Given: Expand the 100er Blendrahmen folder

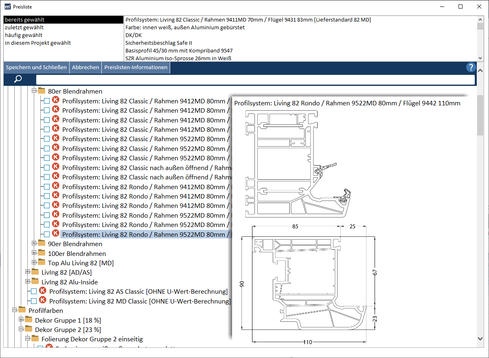Looking at the screenshot, I should pyautogui.click(x=34, y=253).
